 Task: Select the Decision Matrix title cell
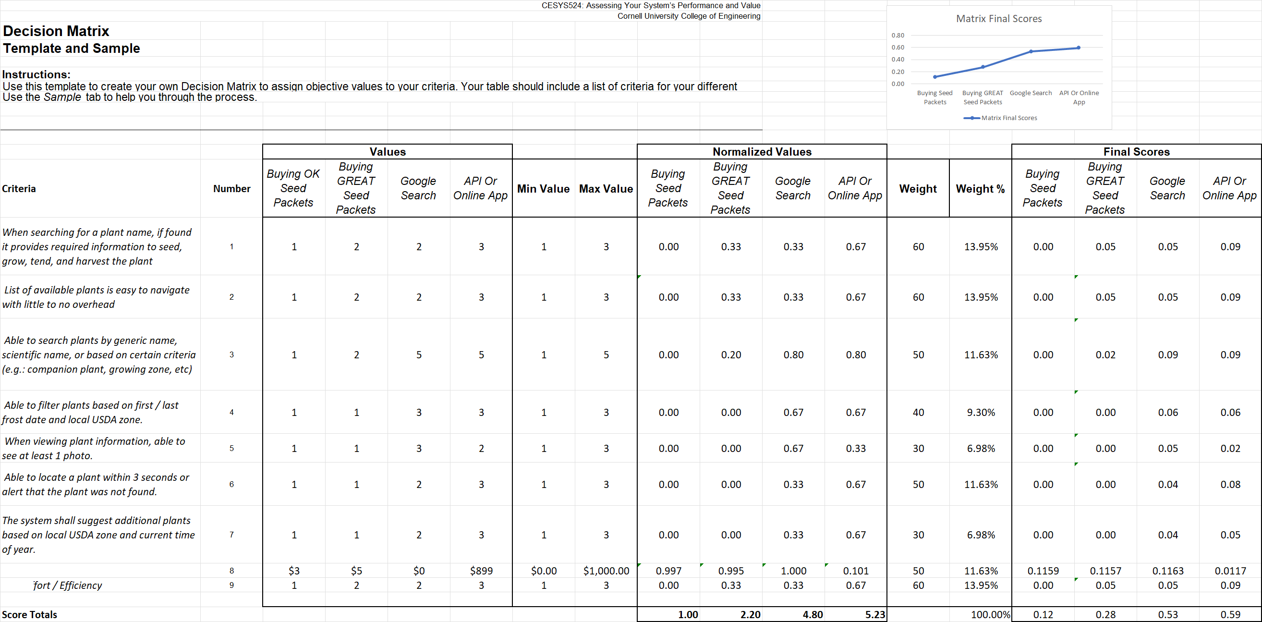pos(56,31)
